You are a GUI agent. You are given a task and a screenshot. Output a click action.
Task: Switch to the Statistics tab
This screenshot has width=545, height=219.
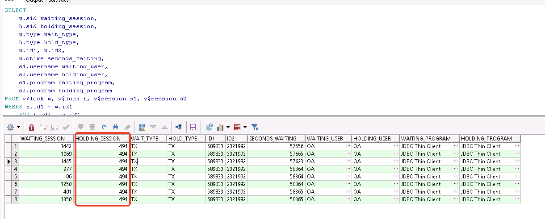(58, 1)
